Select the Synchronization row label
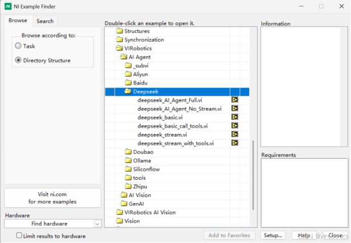 [x=144, y=40]
